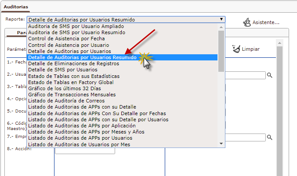Click the Limpiar broom icon

point(236,49)
